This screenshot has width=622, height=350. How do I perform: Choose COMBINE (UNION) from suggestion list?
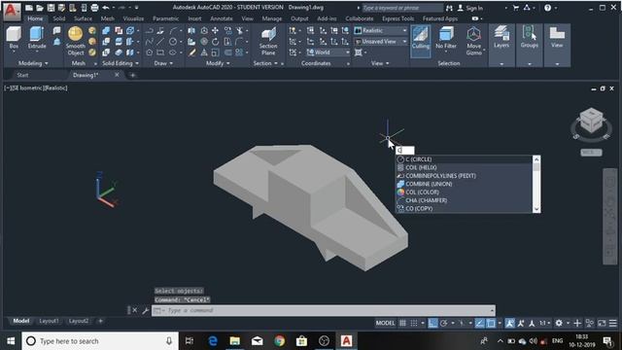(465, 184)
